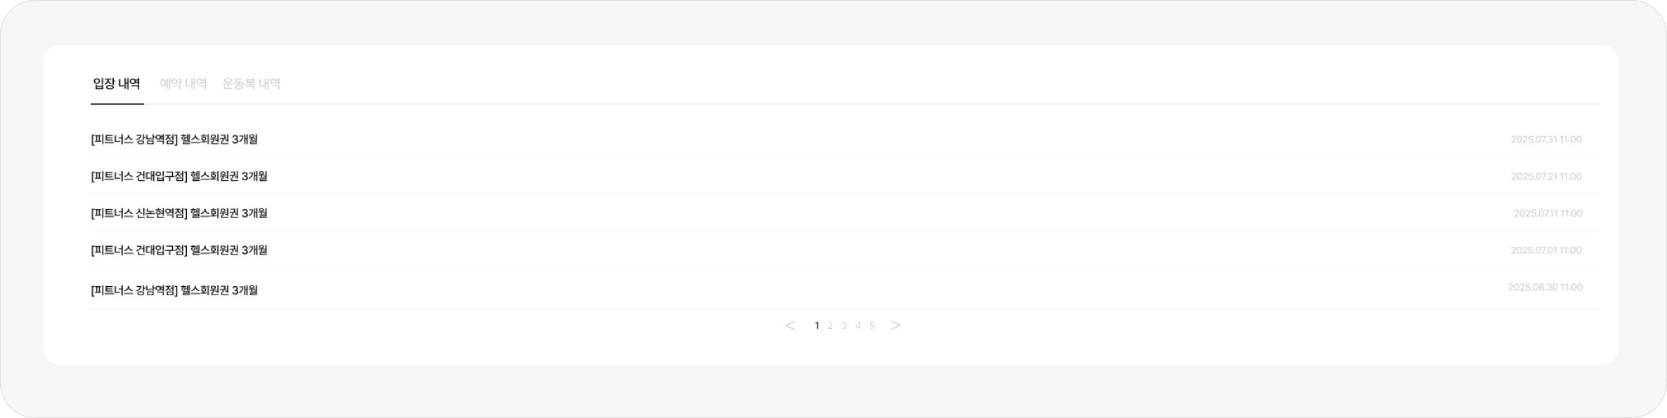The image size is (1667, 418).
Task: Click the 2025.07.31 11:00 timestamp
Action: [x=1546, y=140]
